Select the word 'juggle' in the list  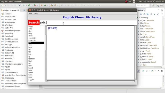click(31, 79)
